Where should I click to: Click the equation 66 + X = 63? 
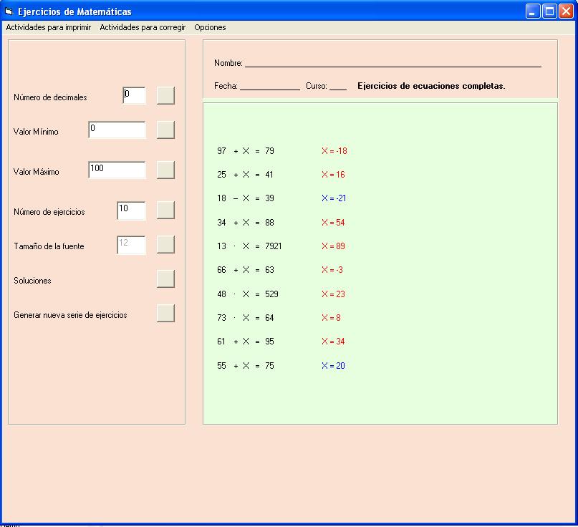click(246, 270)
